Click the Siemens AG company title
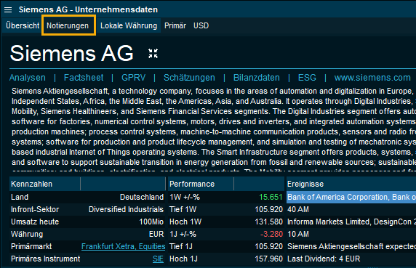The height and width of the screenshot is (268, 416). [x=71, y=53]
